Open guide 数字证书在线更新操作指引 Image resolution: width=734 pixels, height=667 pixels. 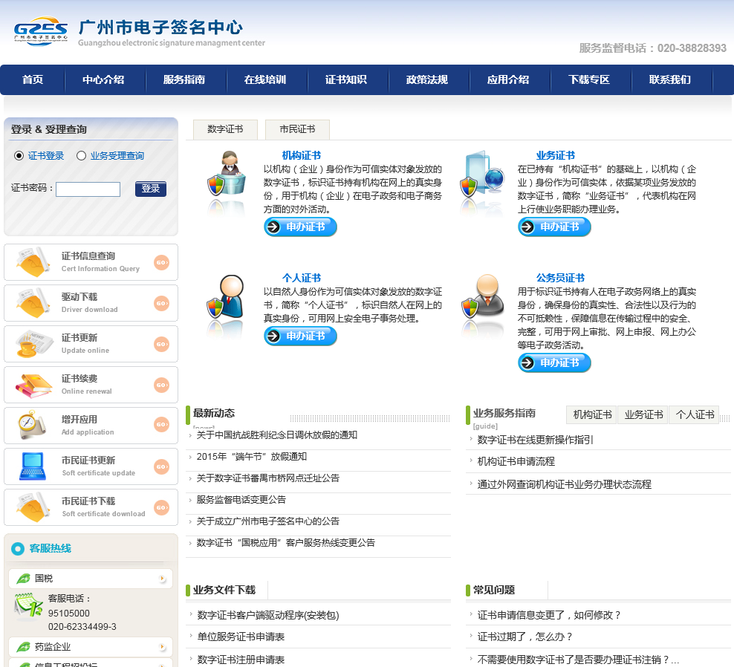click(535, 440)
